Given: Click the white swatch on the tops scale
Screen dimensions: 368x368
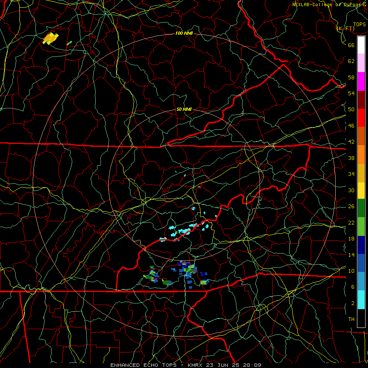Looking at the screenshot, I should pos(361,45).
